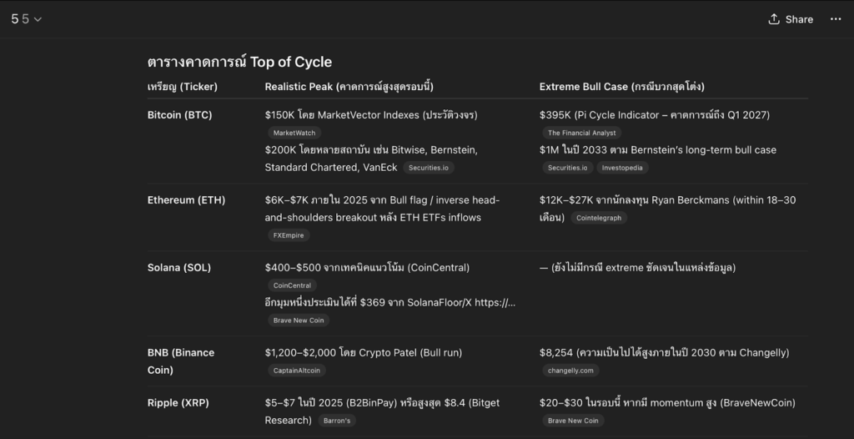Click the Cointelegraph source chip

599,218
